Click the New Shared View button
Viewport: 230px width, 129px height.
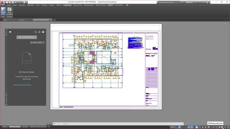click(27, 37)
